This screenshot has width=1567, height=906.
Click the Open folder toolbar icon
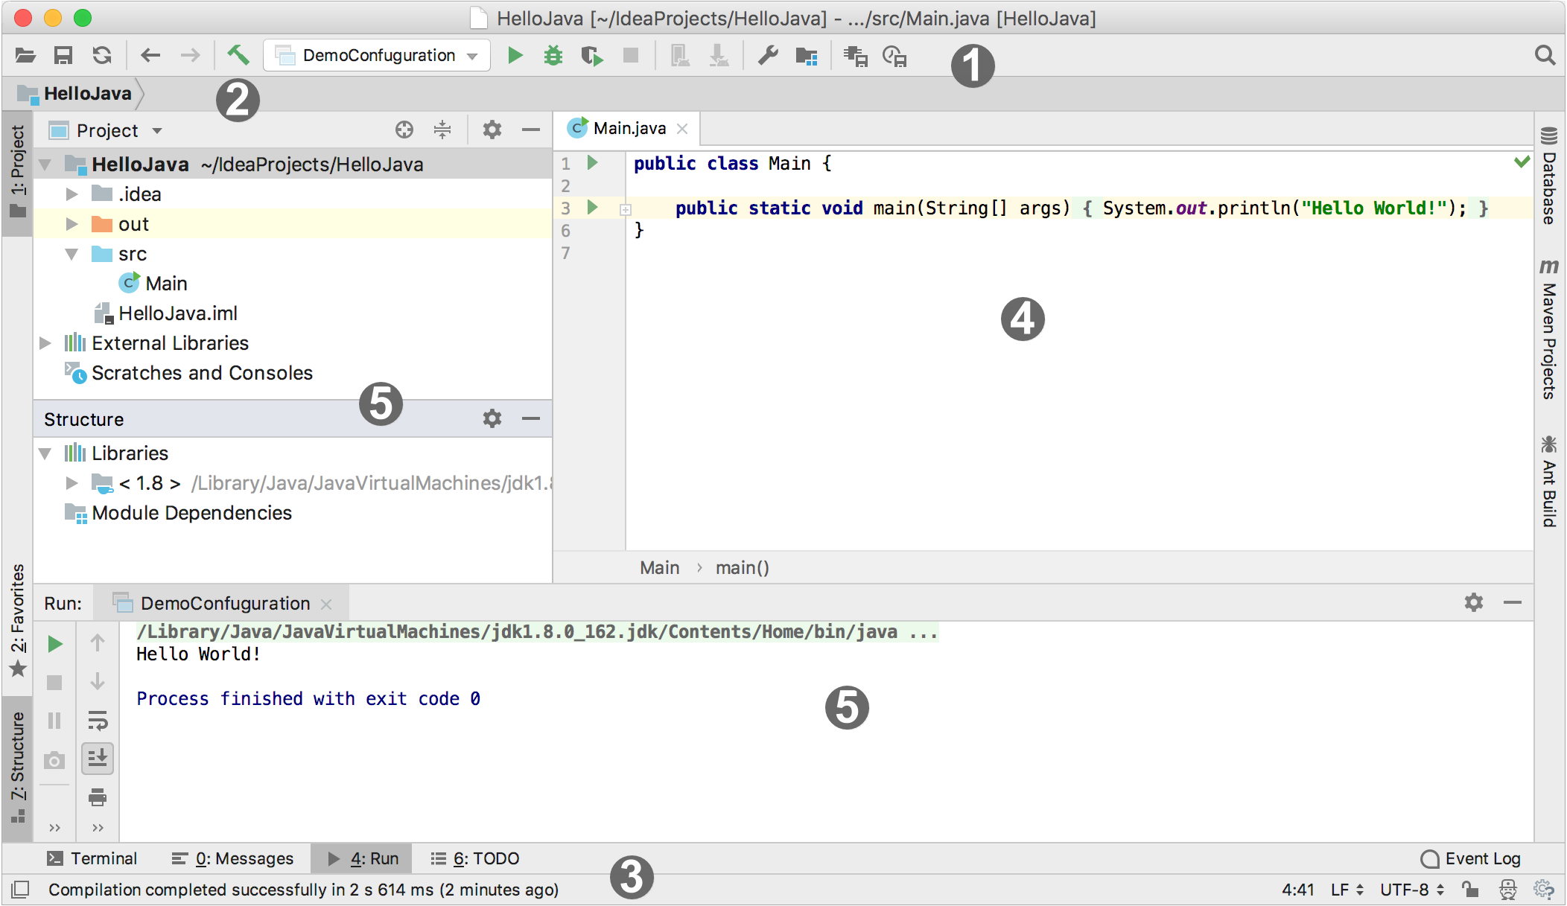pos(25,55)
